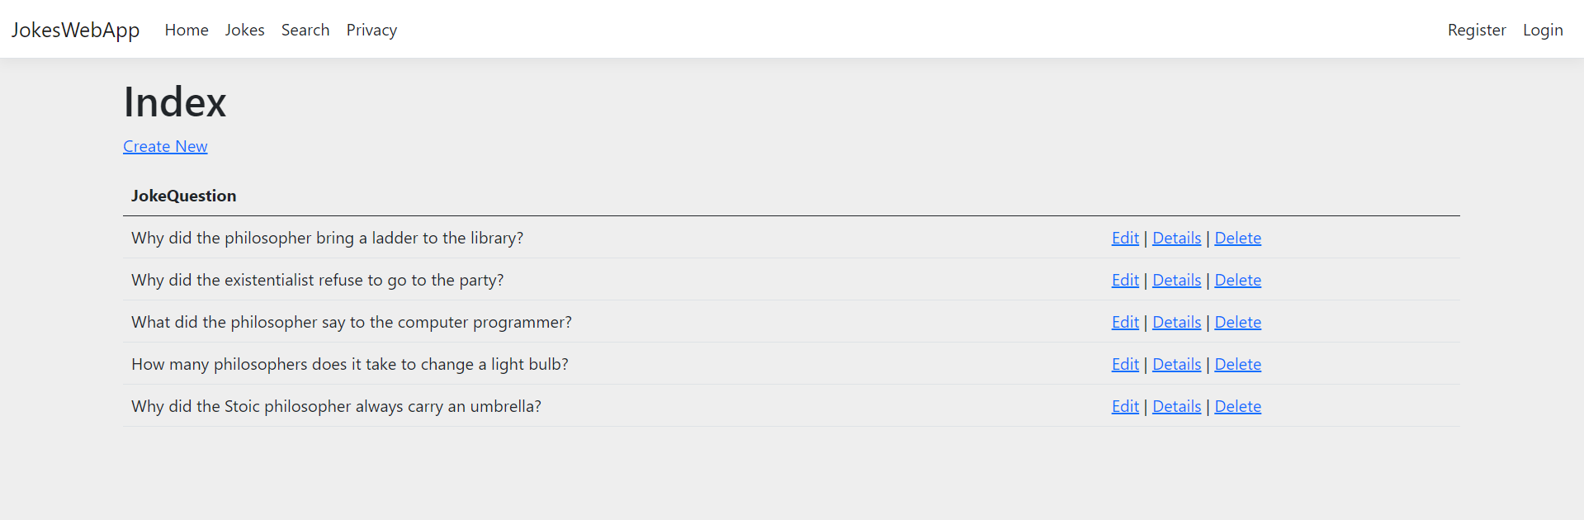Edit the computer programmer joke
The width and height of the screenshot is (1584, 520).
pos(1124,322)
